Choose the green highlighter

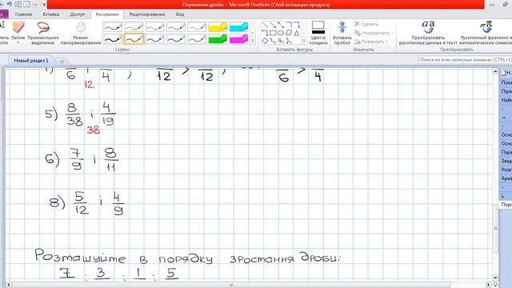[x=218, y=39]
